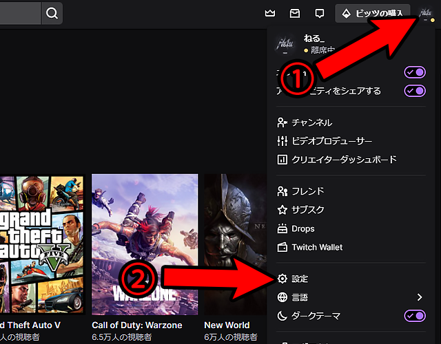Expand the 言語 submenu chevron
This screenshot has width=441, height=344.
coord(420,297)
